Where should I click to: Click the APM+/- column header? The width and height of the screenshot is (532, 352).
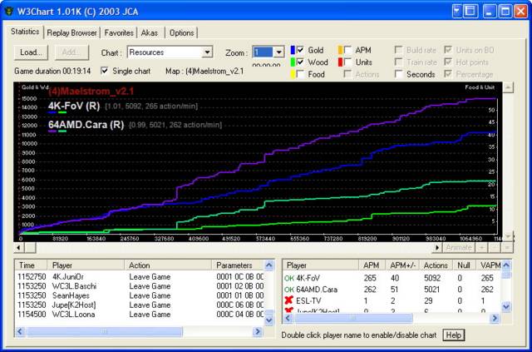click(x=402, y=265)
